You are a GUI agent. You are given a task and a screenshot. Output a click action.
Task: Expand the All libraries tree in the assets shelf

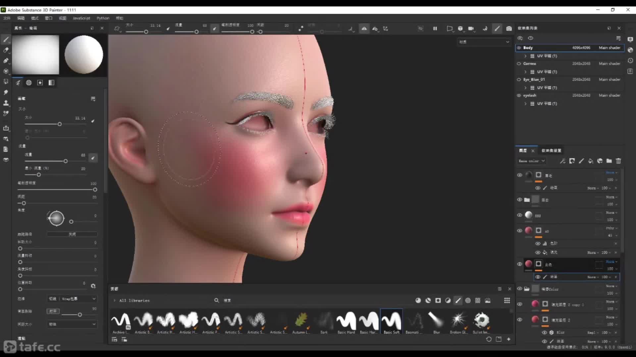point(115,300)
